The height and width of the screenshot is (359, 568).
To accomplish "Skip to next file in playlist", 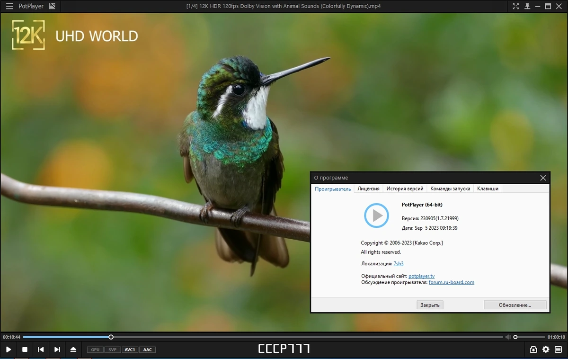I will [x=57, y=350].
